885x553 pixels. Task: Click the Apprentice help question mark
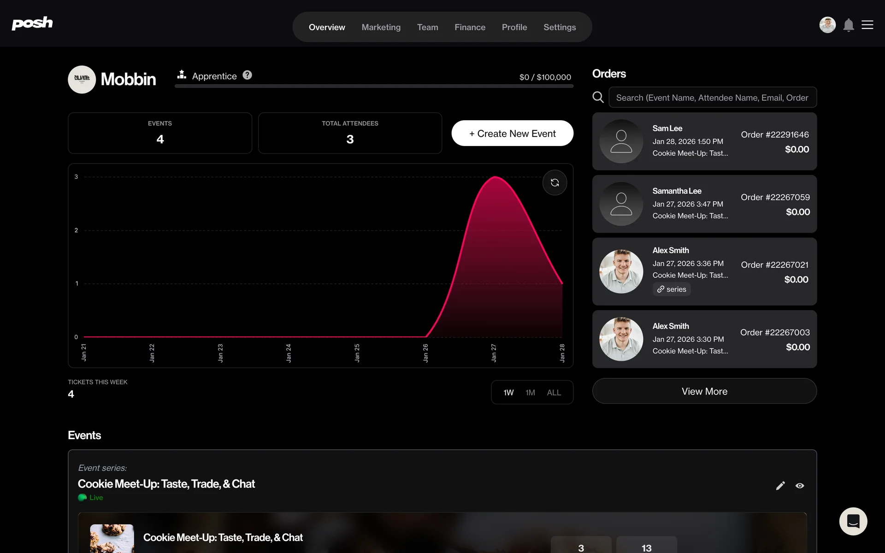point(248,75)
